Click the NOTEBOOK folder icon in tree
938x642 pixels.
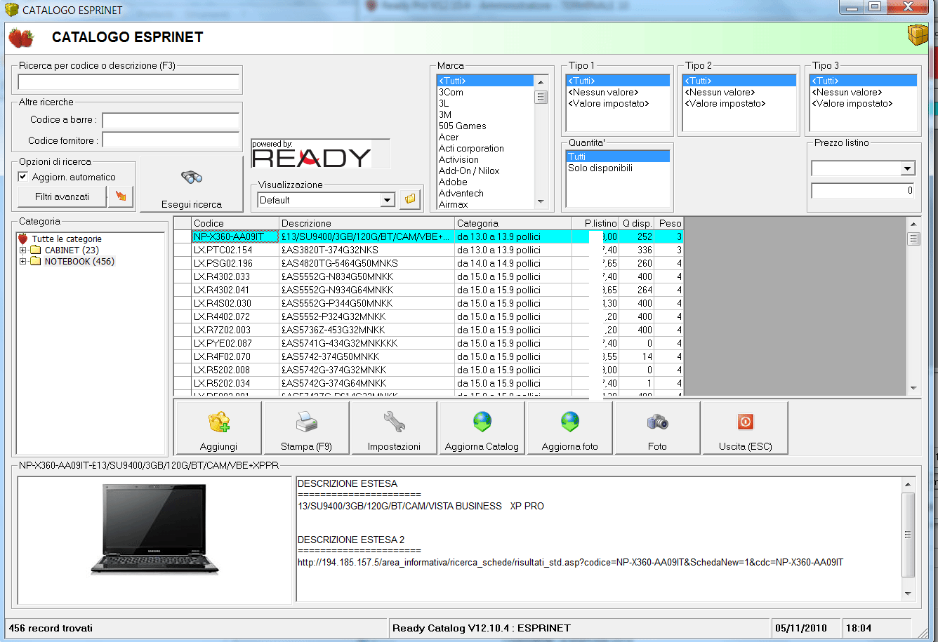point(36,262)
